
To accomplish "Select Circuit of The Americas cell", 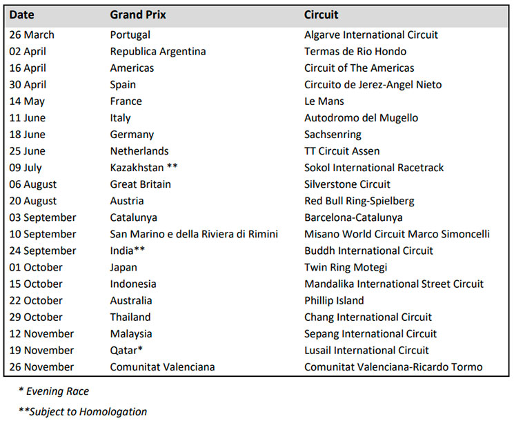I will coord(359,68).
